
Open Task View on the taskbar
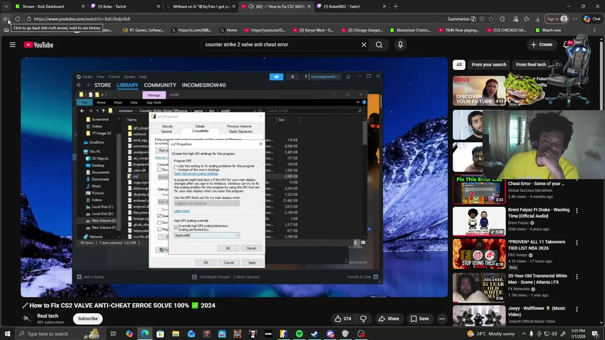pyautogui.click(x=113, y=334)
